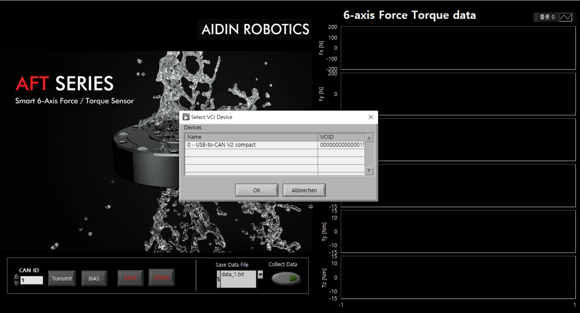Click the Save Data File path field

(x=238, y=279)
